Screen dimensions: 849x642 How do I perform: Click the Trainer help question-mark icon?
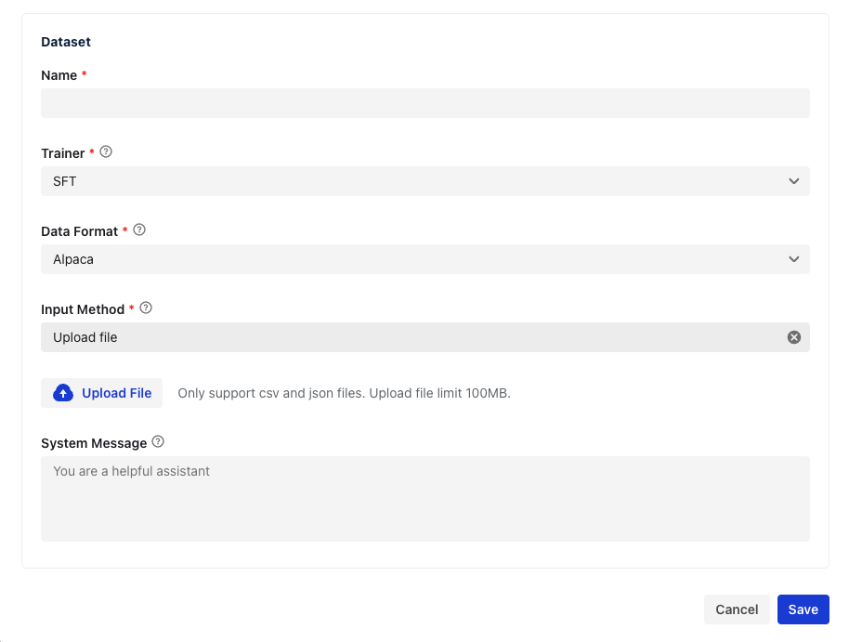[106, 152]
